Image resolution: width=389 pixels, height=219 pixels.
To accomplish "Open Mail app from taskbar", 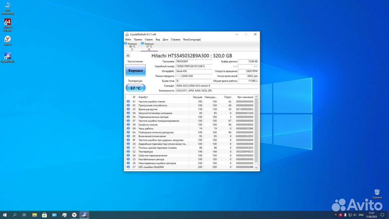I will point(55,215).
